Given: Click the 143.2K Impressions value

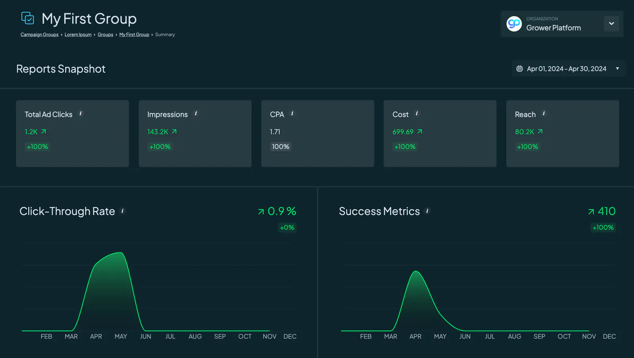Looking at the screenshot, I should point(158,132).
